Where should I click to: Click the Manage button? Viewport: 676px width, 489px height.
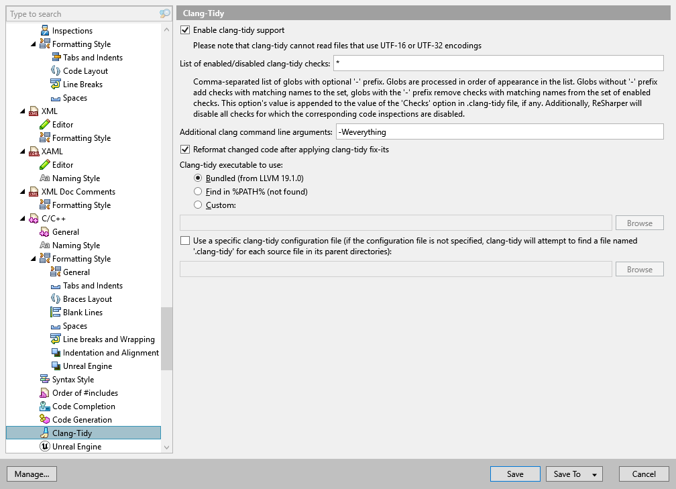[x=32, y=474]
